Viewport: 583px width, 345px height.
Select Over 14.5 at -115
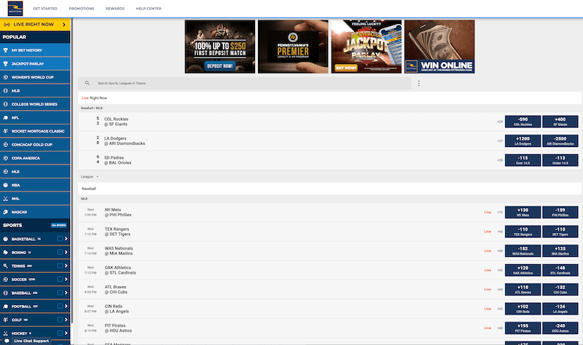[x=523, y=160]
